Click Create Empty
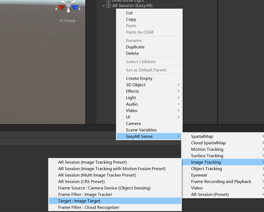This screenshot has width=264, height=212. (x=139, y=78)
